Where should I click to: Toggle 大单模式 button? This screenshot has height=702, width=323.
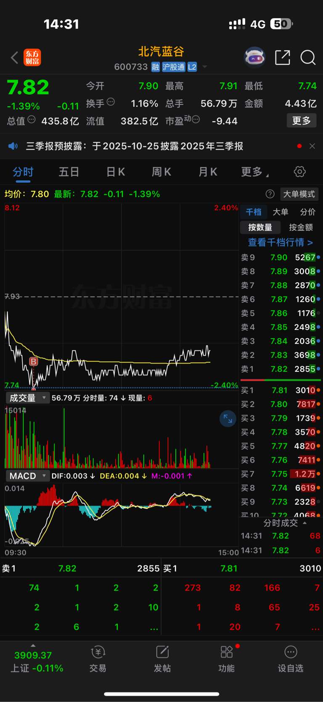(299, 194)
